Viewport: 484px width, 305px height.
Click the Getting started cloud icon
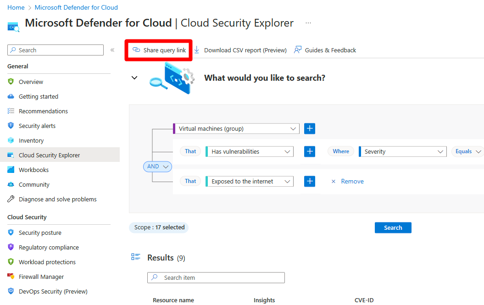(x=11, y=96)
